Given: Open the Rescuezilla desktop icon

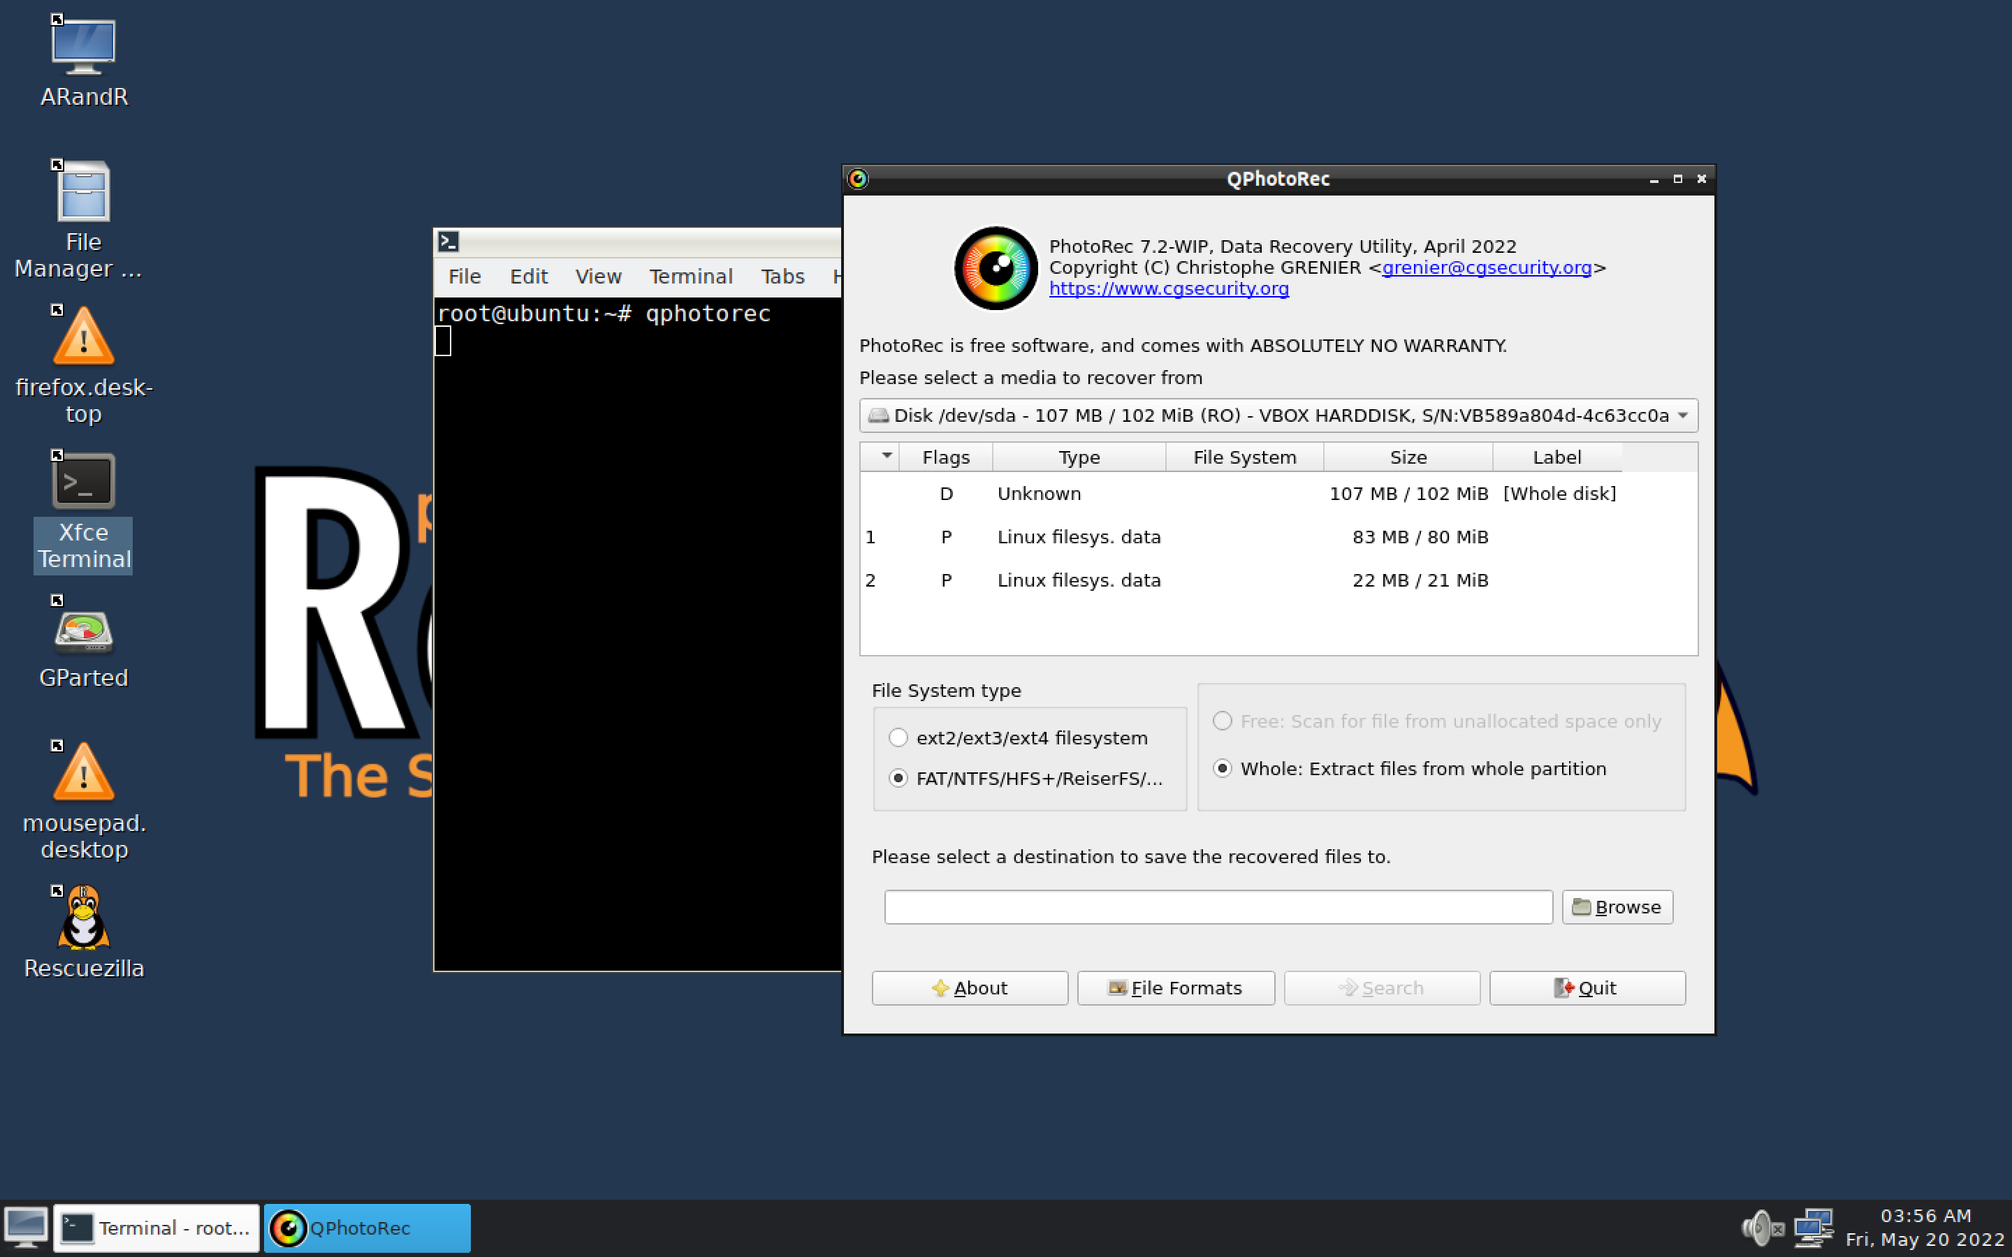Looking at the screenshot, I should click(83, 918).
